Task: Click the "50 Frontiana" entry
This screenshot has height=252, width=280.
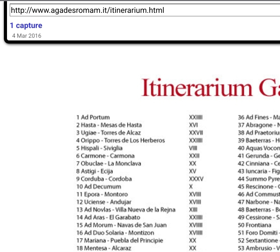Action: point(254,225)
